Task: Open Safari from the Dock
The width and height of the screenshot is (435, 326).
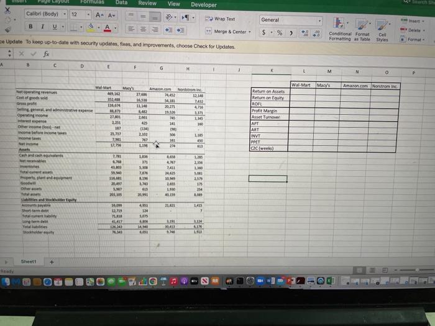Action: point(48,282)
